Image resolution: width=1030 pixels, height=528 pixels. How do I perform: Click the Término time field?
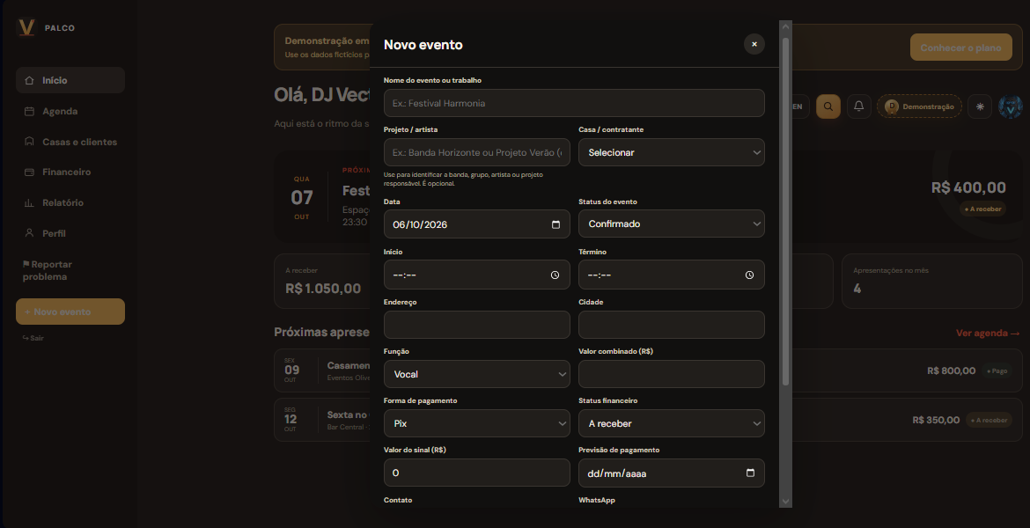pos(672,275)
